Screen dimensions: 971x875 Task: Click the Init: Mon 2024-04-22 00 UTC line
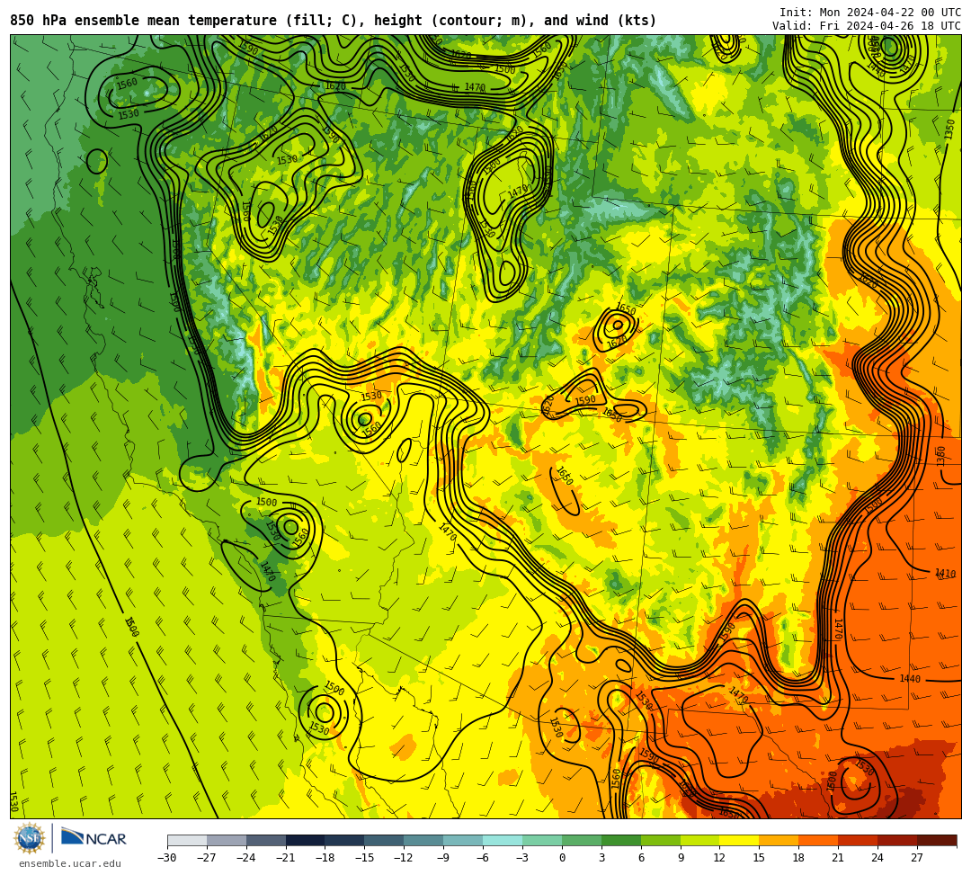click(x=869, y=13)
